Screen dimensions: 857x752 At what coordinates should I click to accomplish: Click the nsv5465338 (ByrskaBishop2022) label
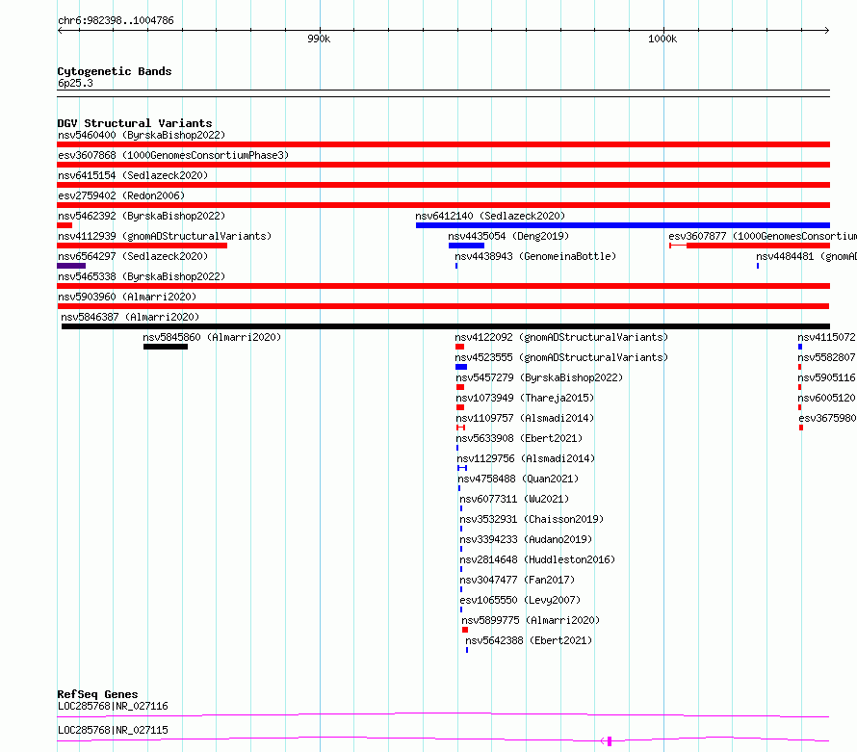coord(142,276)
